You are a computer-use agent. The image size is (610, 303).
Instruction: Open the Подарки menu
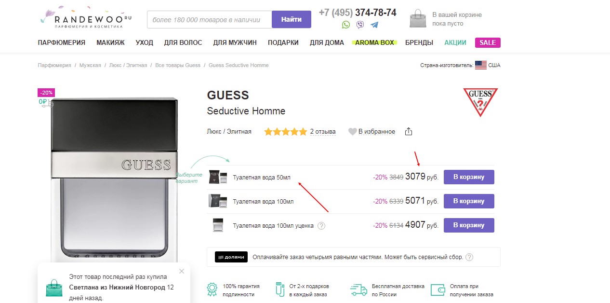point(283,42)
